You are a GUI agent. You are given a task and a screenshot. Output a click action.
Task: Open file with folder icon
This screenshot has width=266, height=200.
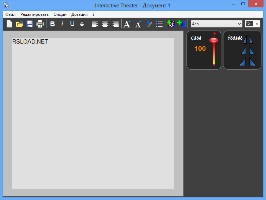pos(19,24)
